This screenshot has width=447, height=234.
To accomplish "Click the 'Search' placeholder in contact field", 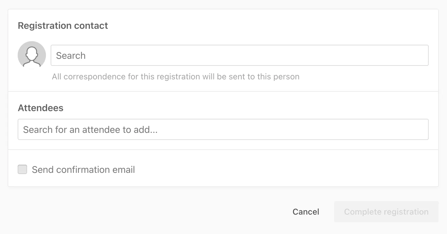I will click(71, 56).
